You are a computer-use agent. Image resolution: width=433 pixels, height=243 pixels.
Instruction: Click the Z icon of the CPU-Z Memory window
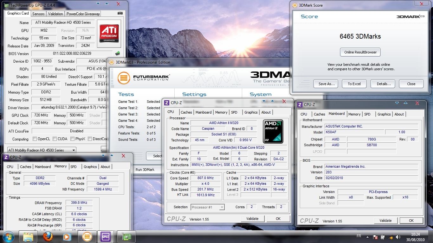click(x=6, y=157)
